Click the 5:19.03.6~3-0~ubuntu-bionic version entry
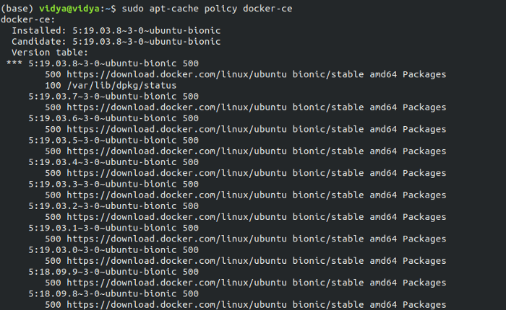Viewport: 506px width, 310px height. point(103,118)
